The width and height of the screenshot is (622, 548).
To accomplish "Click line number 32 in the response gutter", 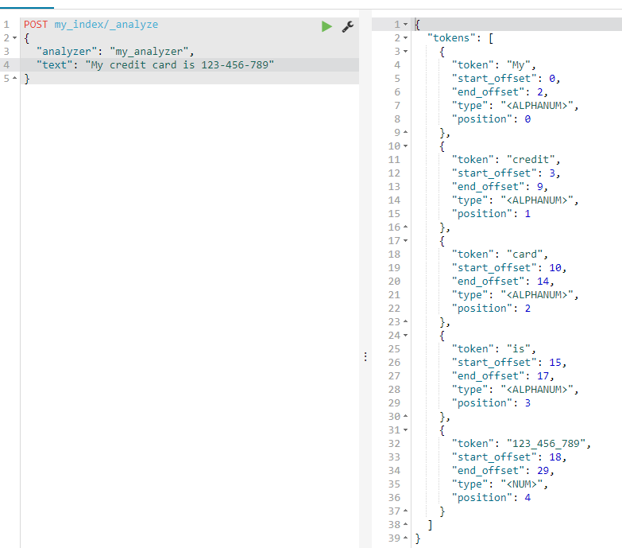I will coord(394,444).
